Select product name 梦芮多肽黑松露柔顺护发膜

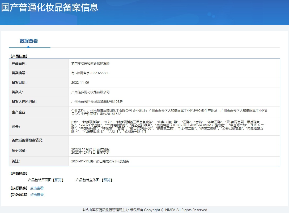pyautogui.click(x=90, y=63)
